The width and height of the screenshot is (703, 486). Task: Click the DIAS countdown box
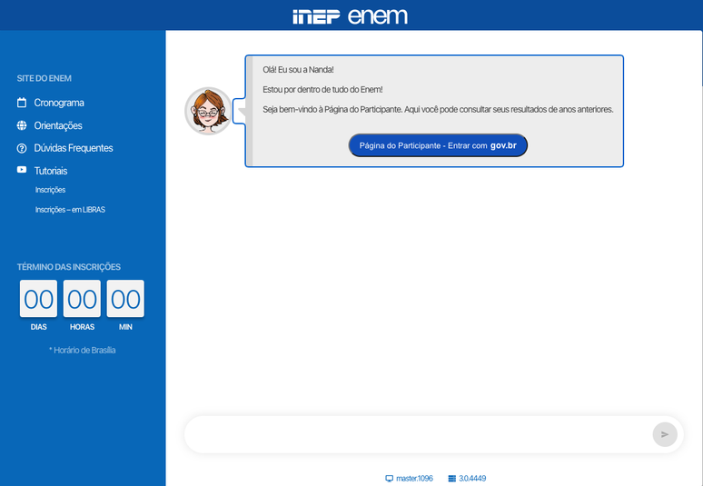pos(38,299)
